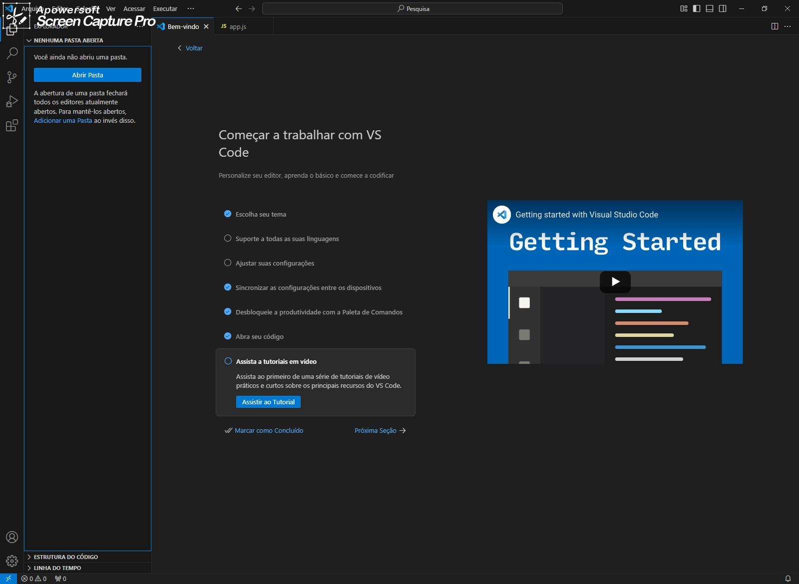Open editor More Actions ellipsis
Image resolution: width=799 pixels, height=584 pixels.
[788, 26]
